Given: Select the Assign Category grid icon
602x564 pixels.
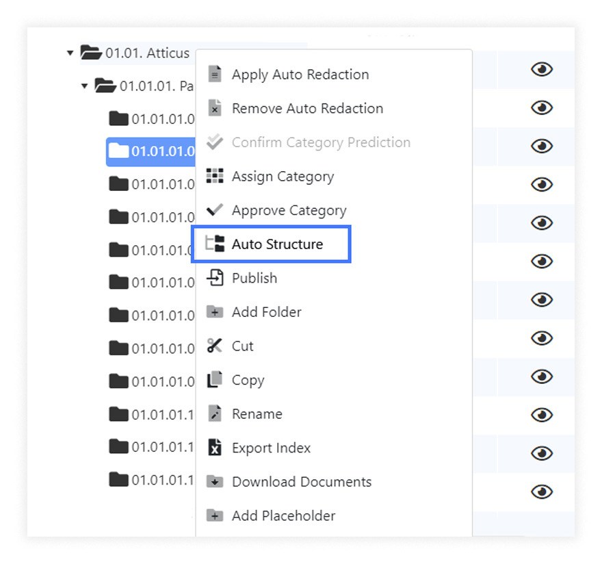Looking at the screenshot, I should coord(215,176).
